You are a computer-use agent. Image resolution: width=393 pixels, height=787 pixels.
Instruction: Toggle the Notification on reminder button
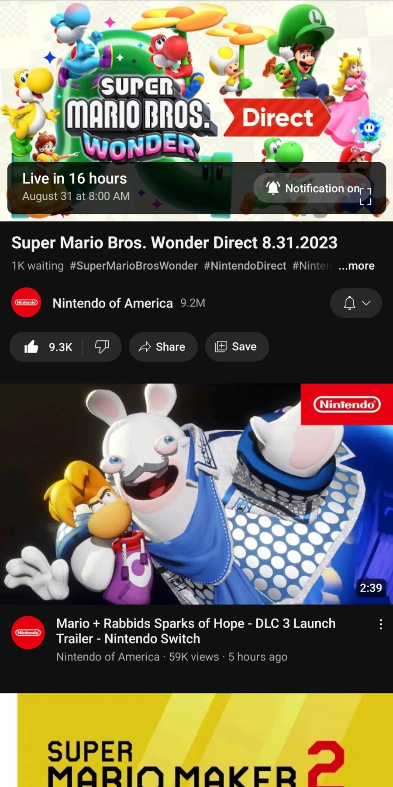(x=312, y=188)
